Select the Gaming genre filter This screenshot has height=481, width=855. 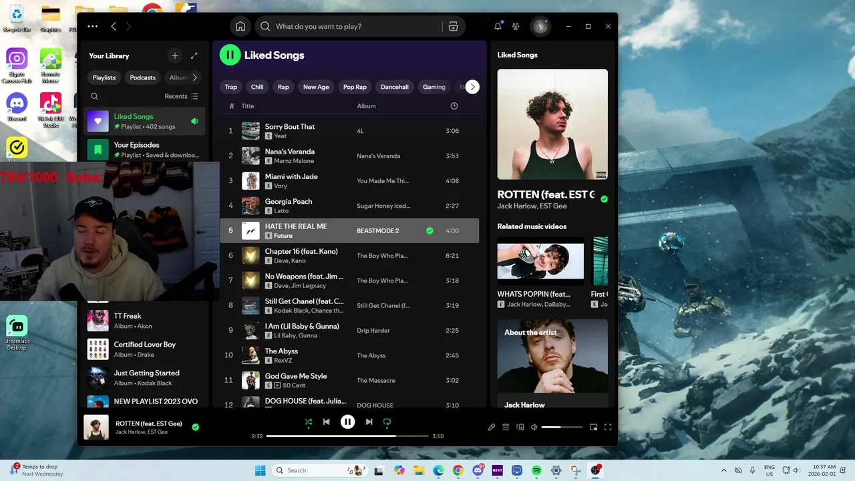point(434,87)
